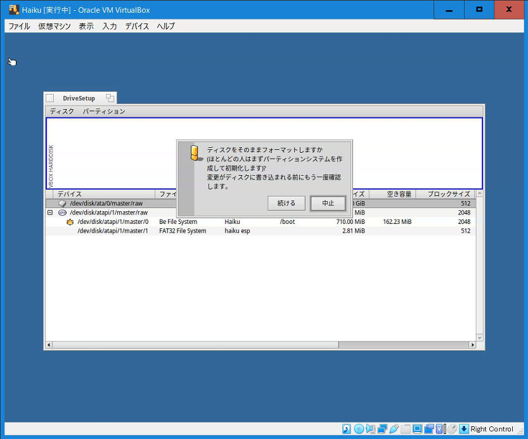Open ディスク menu in DriveSetup
This screenshot has width=528, height=439.
tap(62, 111)
